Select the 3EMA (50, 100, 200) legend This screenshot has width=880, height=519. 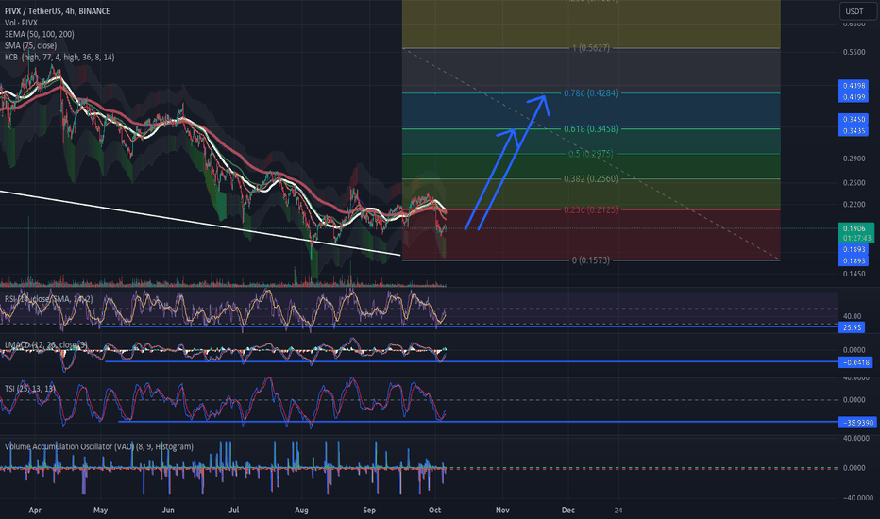[40, 34]
